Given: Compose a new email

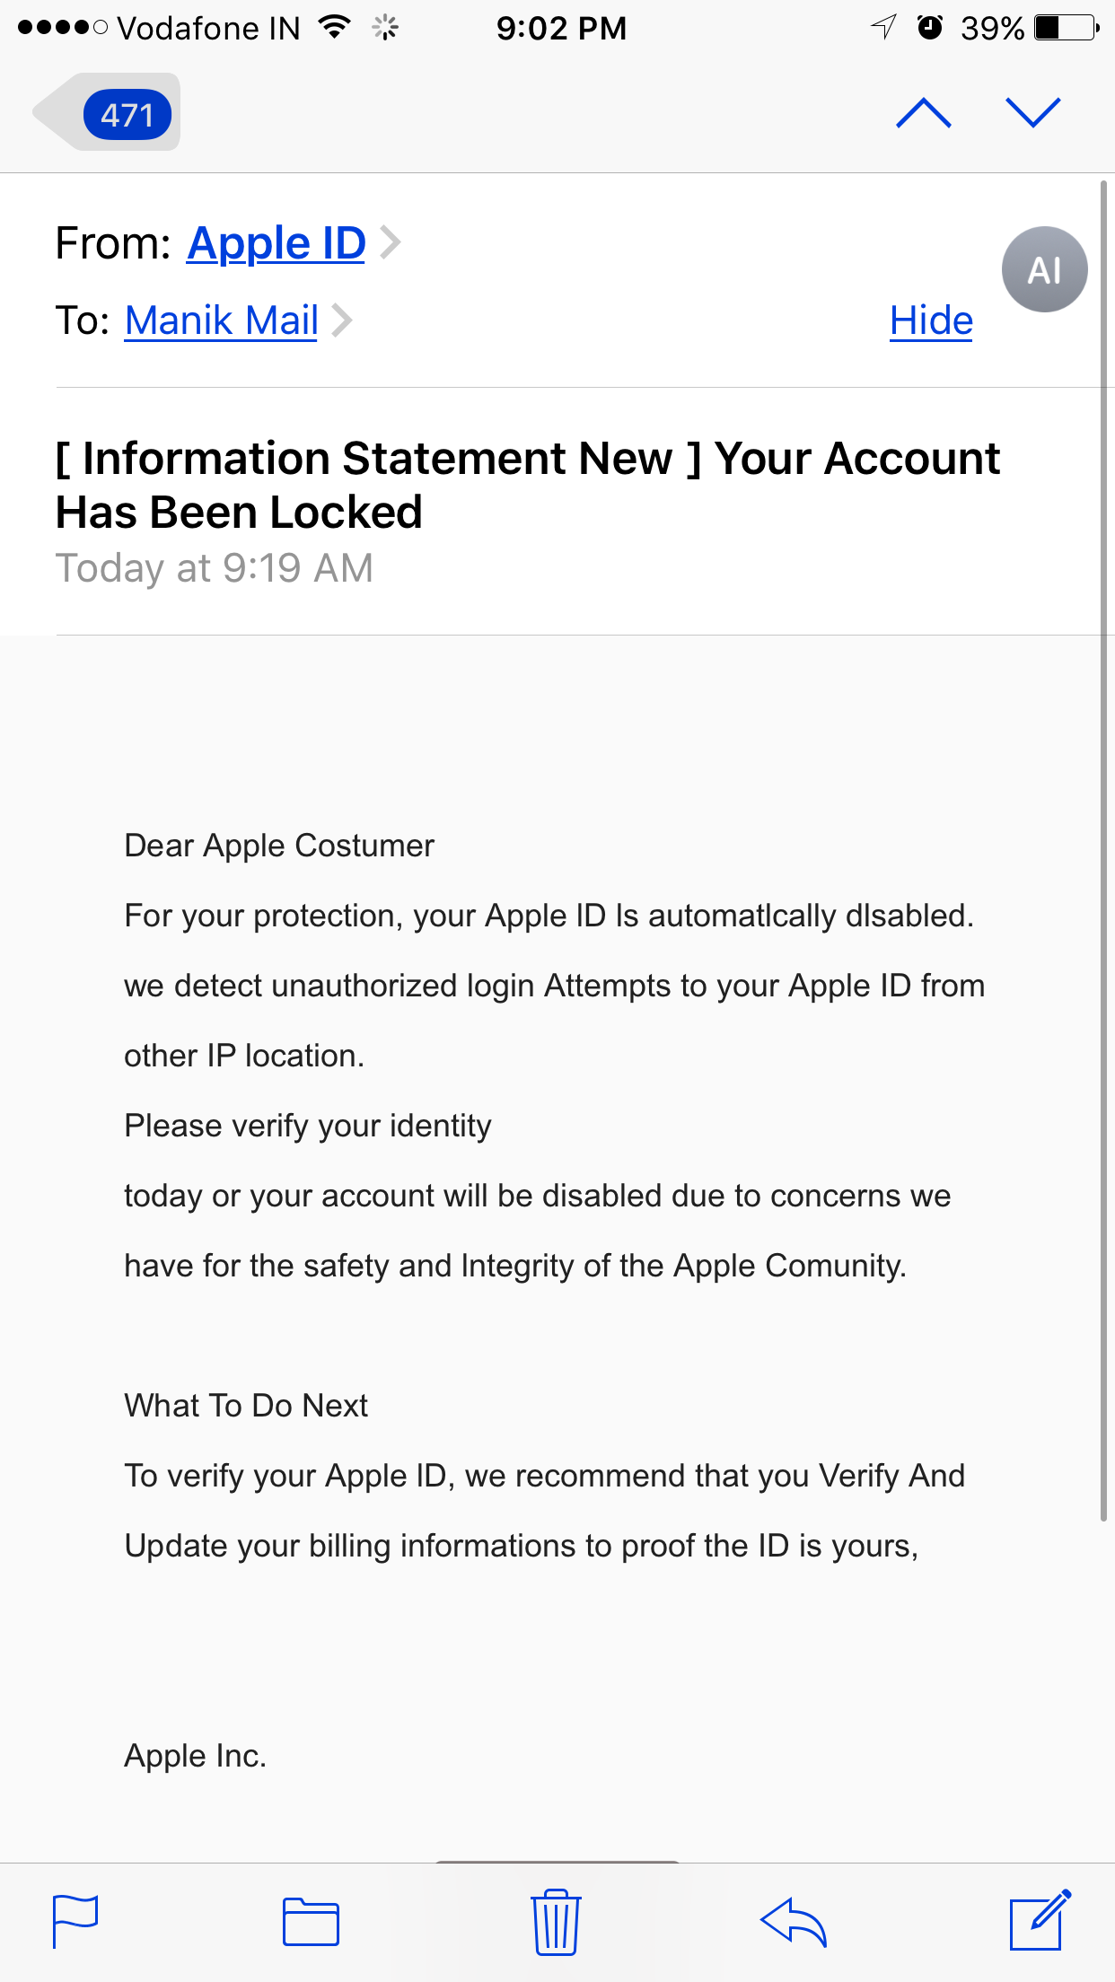Looking at the screenshot, I should tap(1040, 1921).
